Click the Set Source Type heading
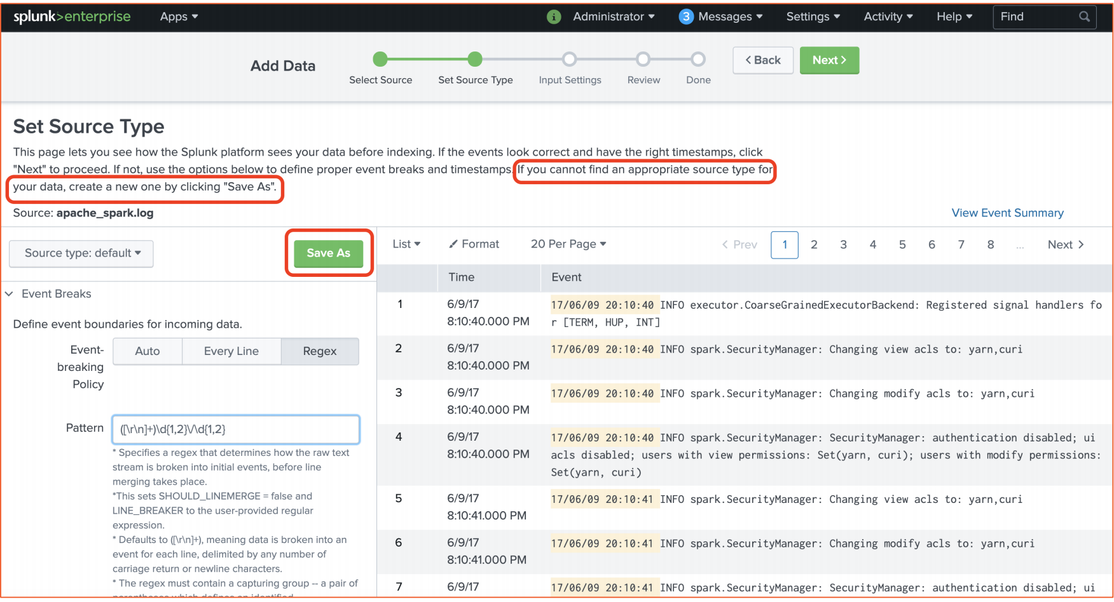 [88, 126]
